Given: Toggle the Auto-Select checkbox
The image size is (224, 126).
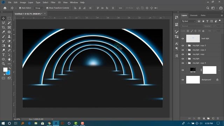Looking at the screenshot, I should click(x=20, y=8).
